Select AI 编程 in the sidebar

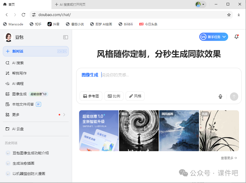coord(16,83)
